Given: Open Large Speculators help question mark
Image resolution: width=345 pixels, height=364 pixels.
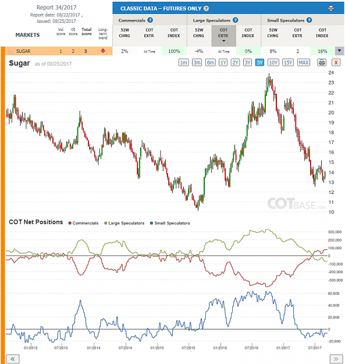Looking at the screenshot, I should [235, 20].
